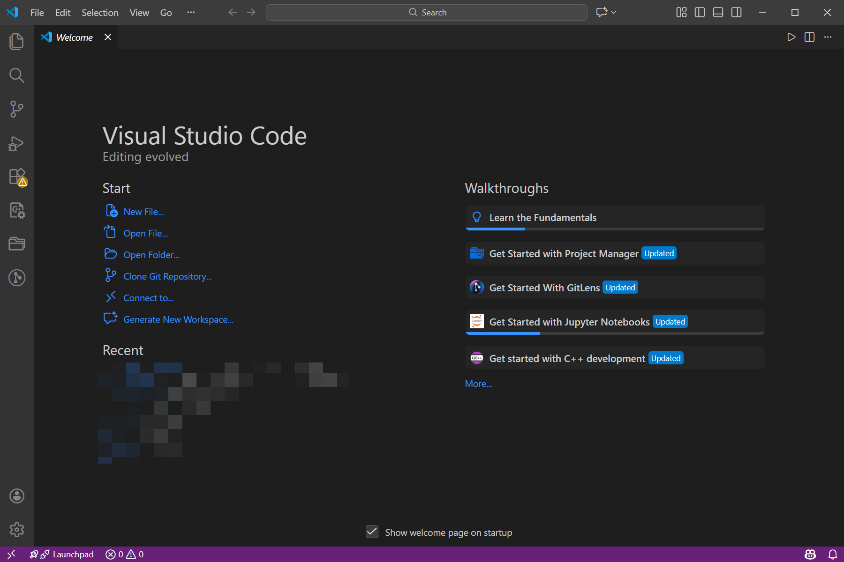Open Get started with C++ development walkthrough
The width and height of the screenshot is (844, 562).
[x=615, y=358]
